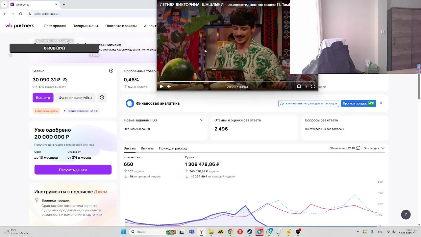Open Yandex Browser taskbar icon
Screen dimensions: 421x237
(201, 232)
